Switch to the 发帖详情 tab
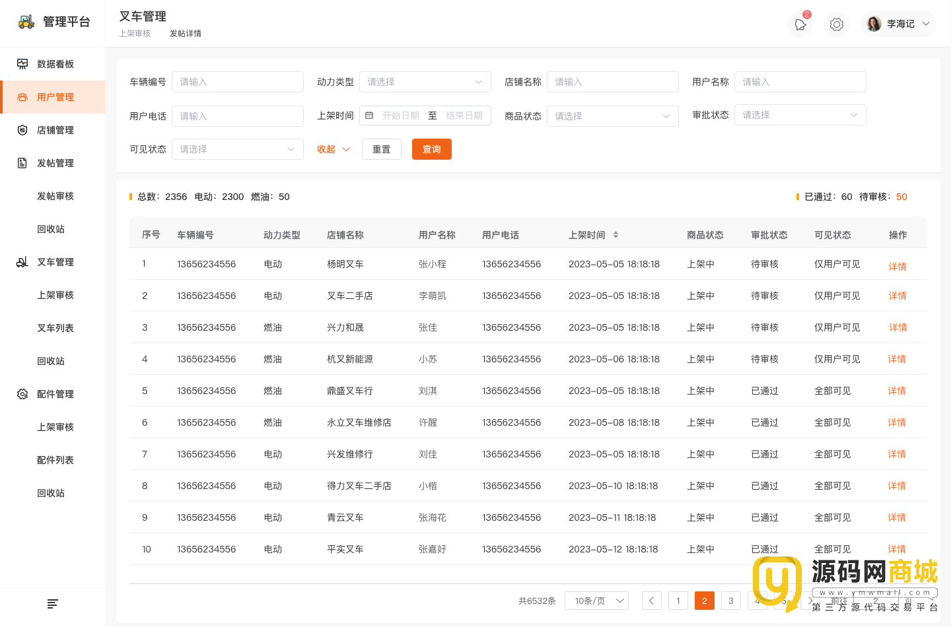Image resolution: width=951 pixels, height=627 pixels. [x=186, y=34]
